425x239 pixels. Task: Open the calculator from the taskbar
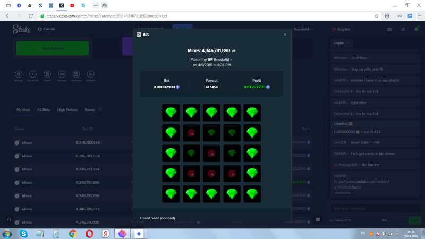pos(56,234)
